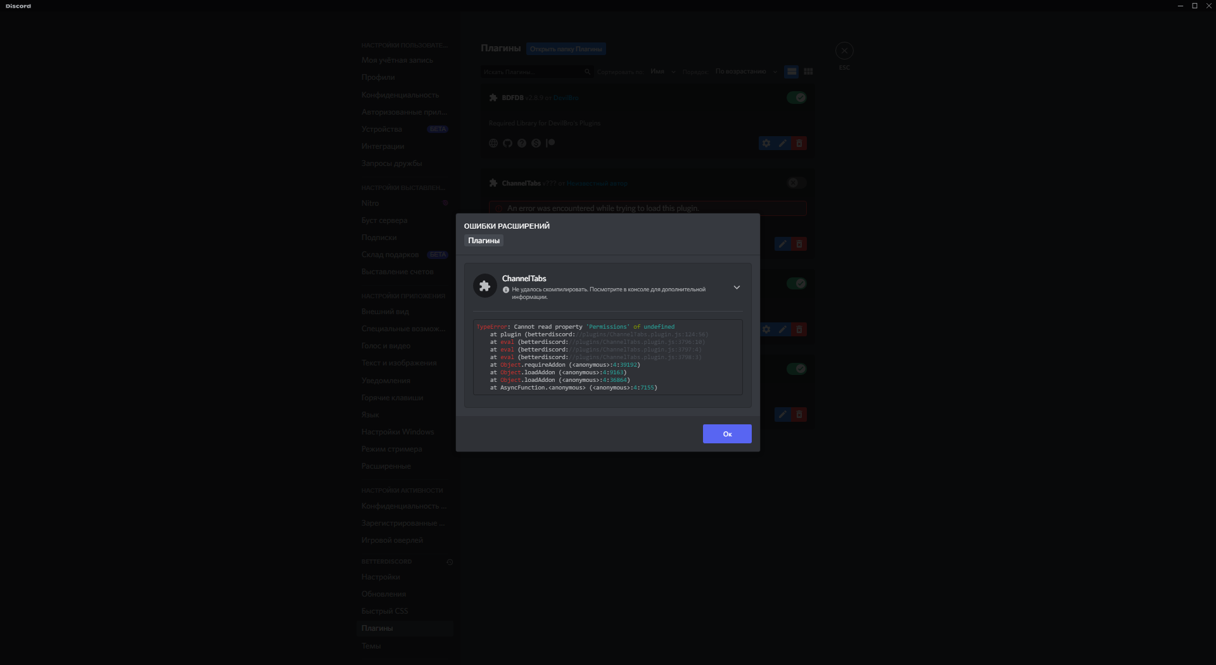This screenshot has width=1216, height=665.
Task: Open settings gear of plugin below ChannelTabs
Action: pos(766,329)
